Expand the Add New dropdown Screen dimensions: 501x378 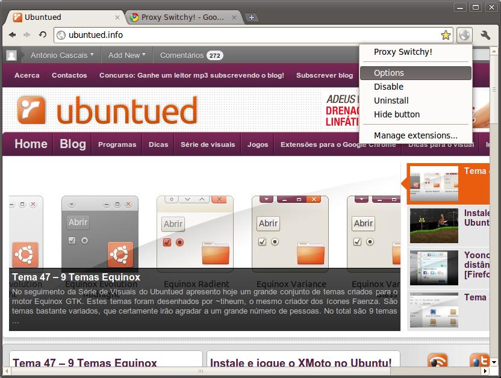coord(127,55)
